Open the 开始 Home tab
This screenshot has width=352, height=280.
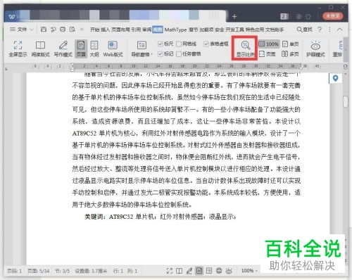tap(95, 30)
